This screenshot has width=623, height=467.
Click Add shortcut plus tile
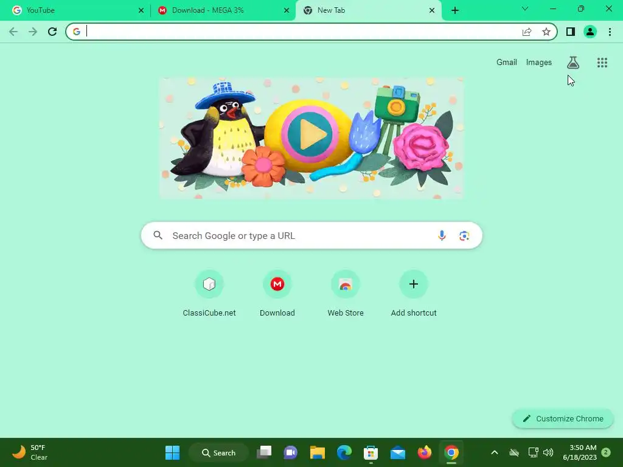tap(414, 293)
